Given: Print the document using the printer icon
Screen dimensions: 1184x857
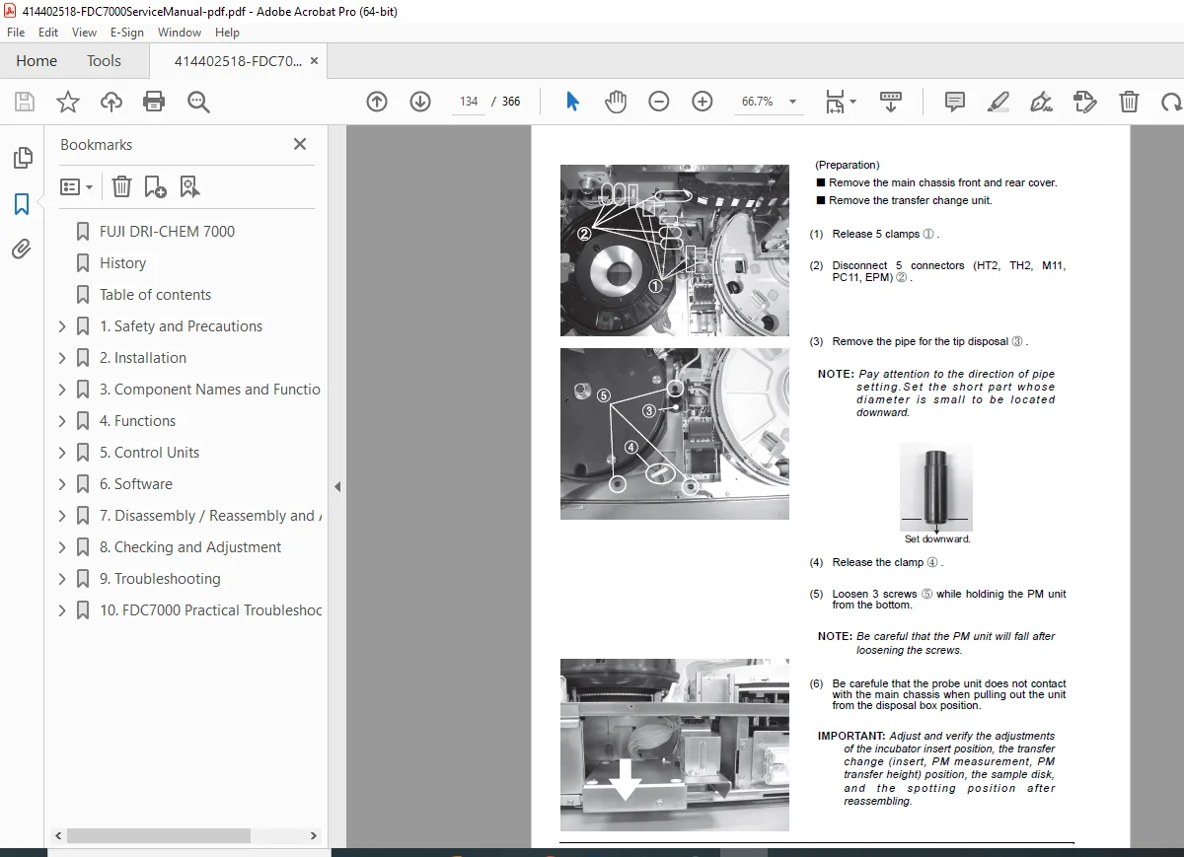Looking at the screenshot, I should pyautogui.click(x=154, y=102).
